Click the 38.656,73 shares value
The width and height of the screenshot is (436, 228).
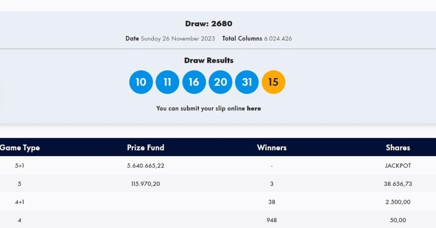pos(398,184)
